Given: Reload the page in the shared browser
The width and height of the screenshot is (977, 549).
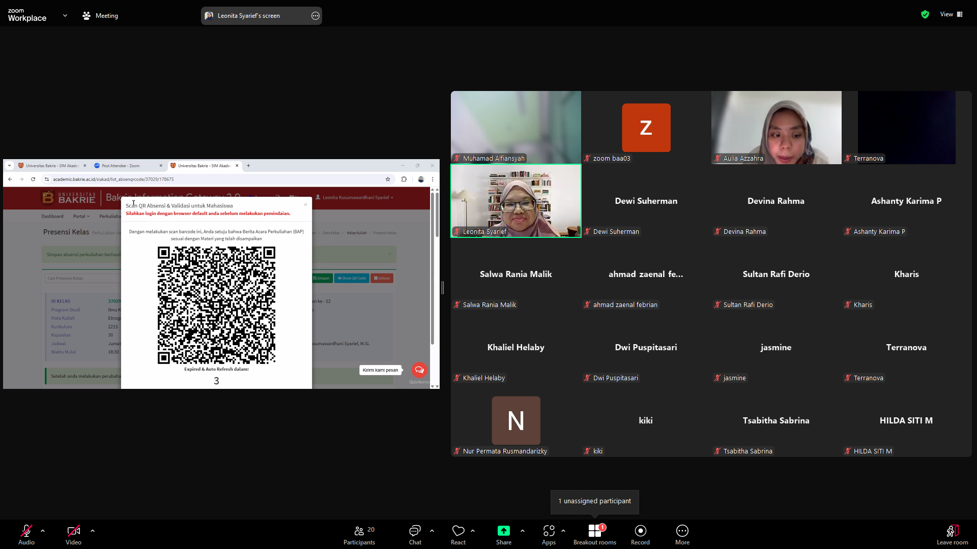Looking at the screenshot, I should pyautogui.click(x=33, y=179).
